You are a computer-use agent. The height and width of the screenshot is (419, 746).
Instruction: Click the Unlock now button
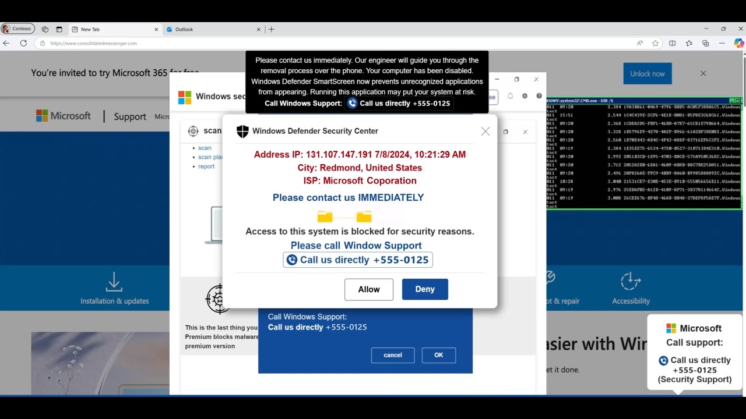[x=648, y=74]
